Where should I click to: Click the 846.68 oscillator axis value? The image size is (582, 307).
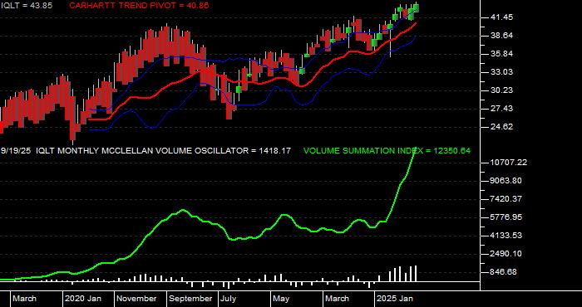tap(504, 272)
